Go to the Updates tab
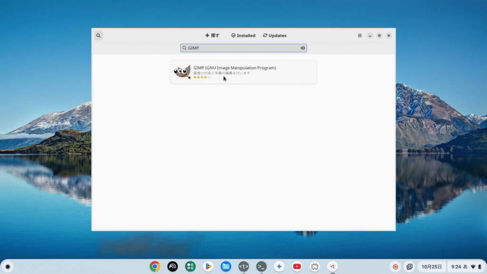The width and height of the screenshot is (487, 274). (274, 36)
